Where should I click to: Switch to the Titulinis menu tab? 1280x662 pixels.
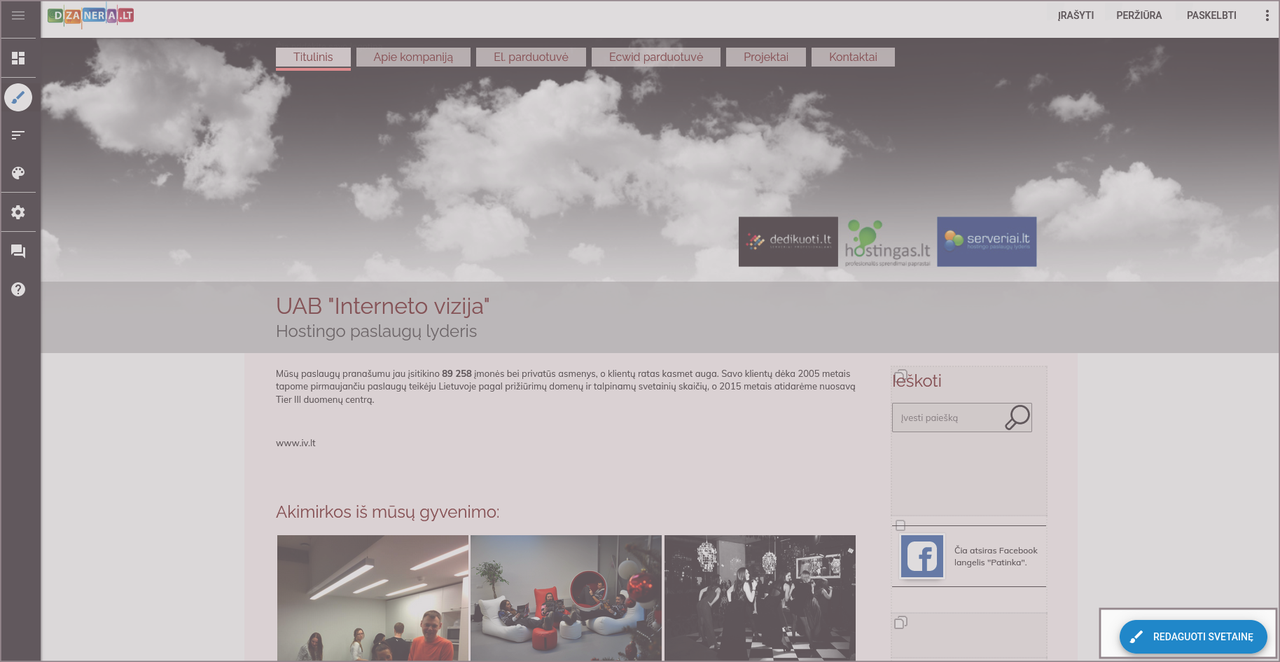click(313, 57)
